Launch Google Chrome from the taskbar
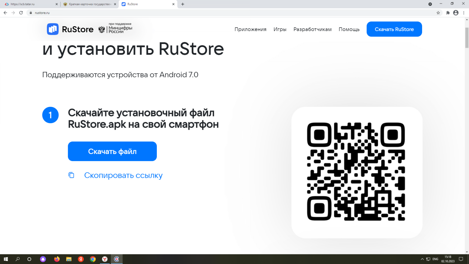Screen dimensions: 469x264 pos(93,259)
